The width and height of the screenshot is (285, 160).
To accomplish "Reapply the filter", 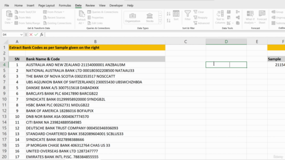I will [x=200, y=18].
